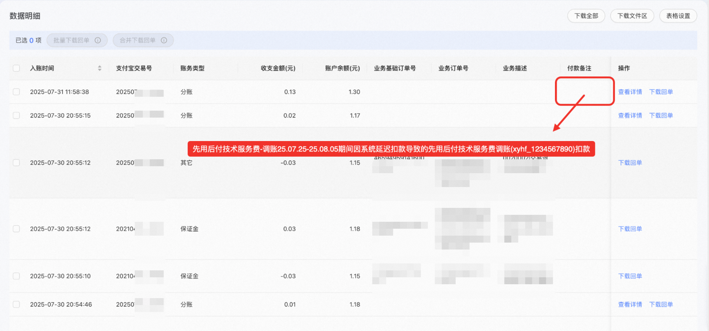Viewport: 709px width, 331px height.
Task: Sort by 入账时间 using sort arrows
Action: 100,68
